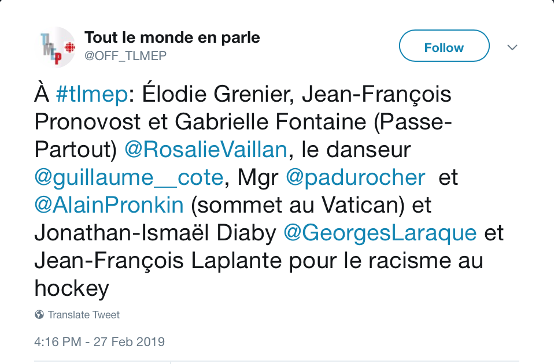Click the Tout le monde en parle avatar
This screenshot has height=364, width=554.
click(55, 47)
